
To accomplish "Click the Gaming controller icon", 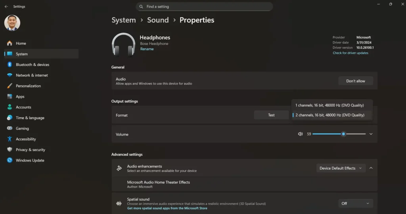I will tap(10, 128).
